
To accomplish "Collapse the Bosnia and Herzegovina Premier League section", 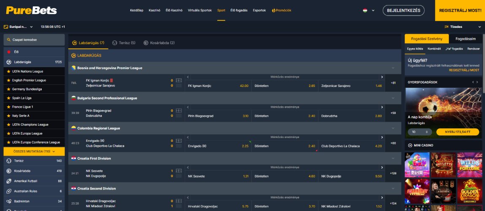I will [x=393, y=68].
